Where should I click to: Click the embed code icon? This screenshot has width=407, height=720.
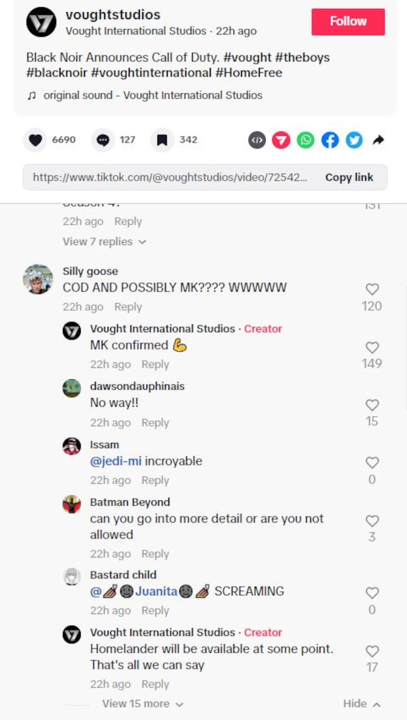(257, 140)
